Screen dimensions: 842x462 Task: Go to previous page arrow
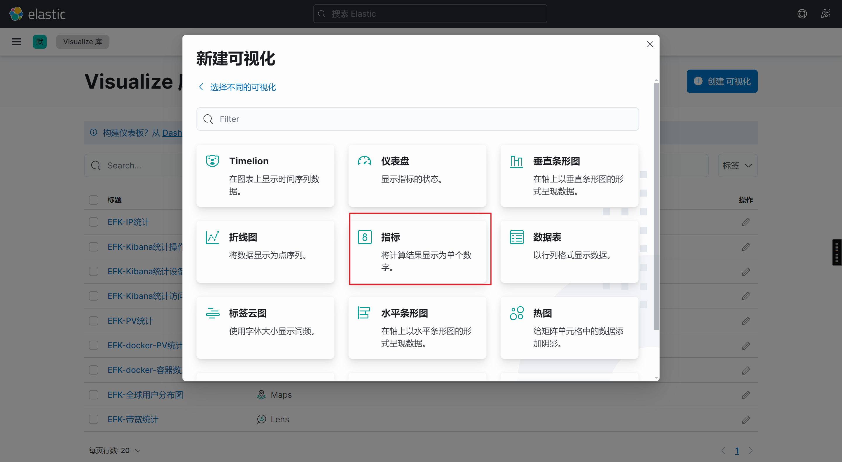coord(723,451)
